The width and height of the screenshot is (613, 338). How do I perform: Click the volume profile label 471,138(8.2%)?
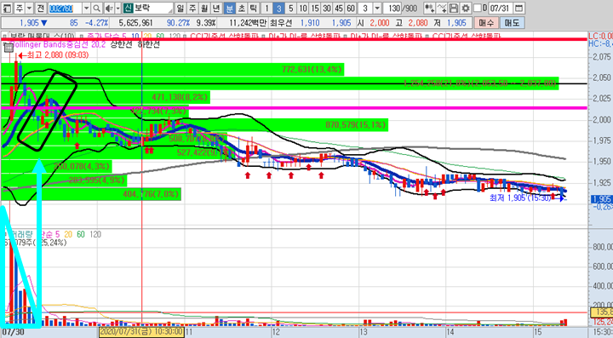coord(180,97)
